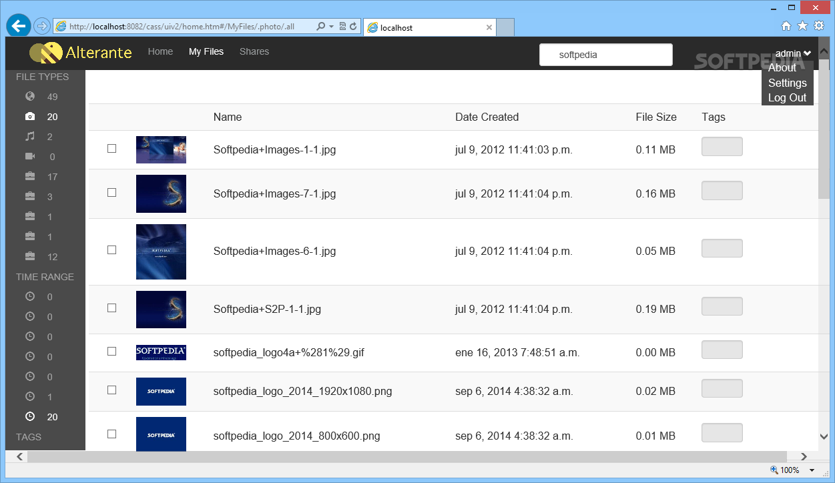Click the tags box for Softpedia+Images-1-1.jpg

[722, 147]
